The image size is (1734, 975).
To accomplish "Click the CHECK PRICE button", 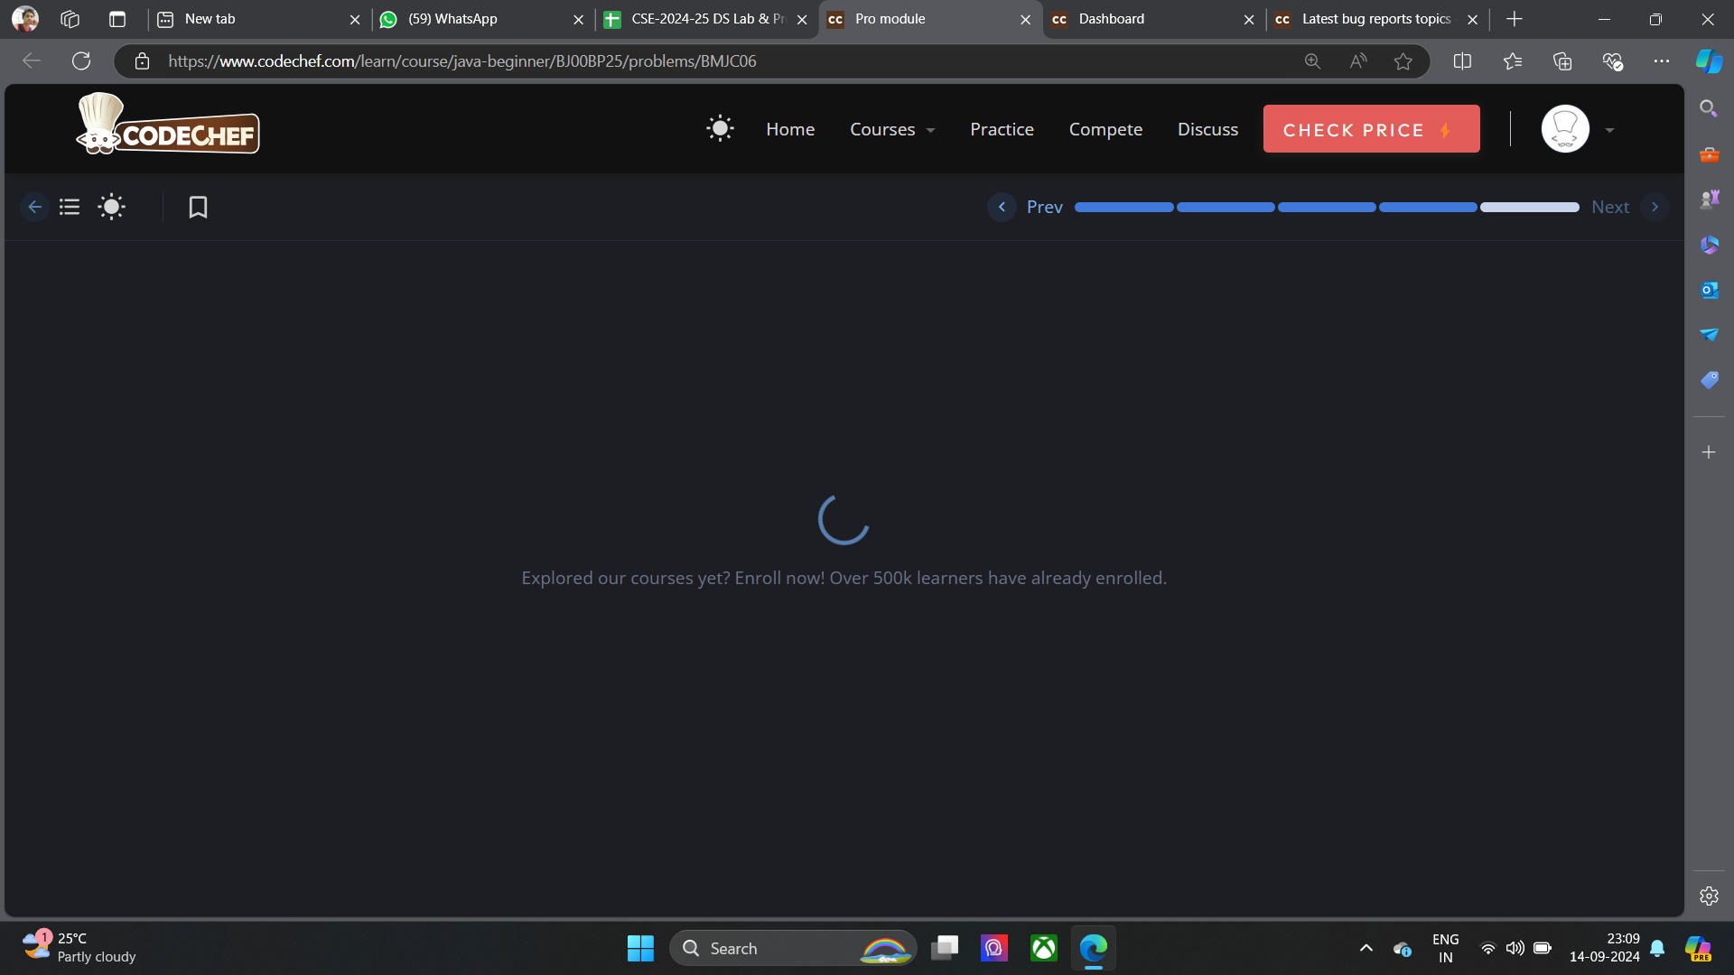I will click(x=1371, y=129).
